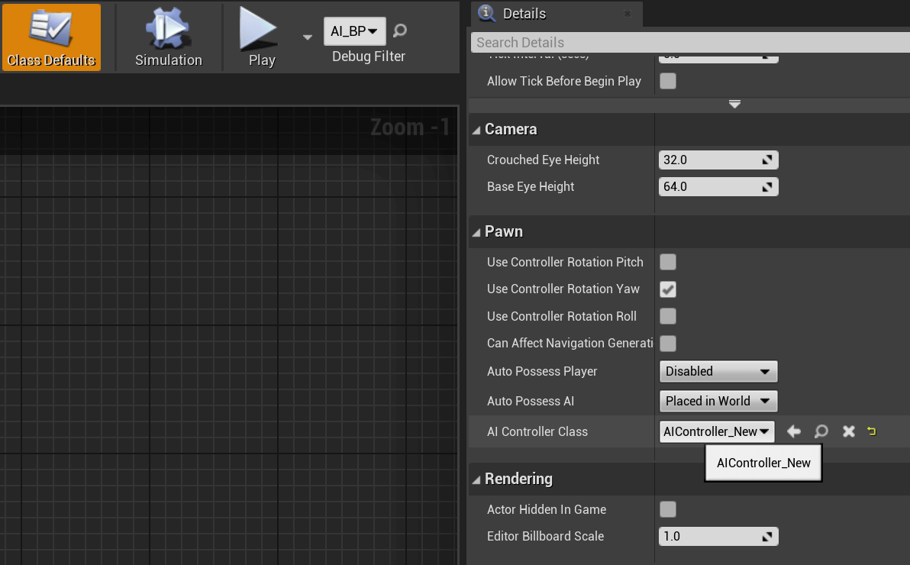Open the Play options dropdown arrow
Screen dimensions: 910x565
coord(308,37)
